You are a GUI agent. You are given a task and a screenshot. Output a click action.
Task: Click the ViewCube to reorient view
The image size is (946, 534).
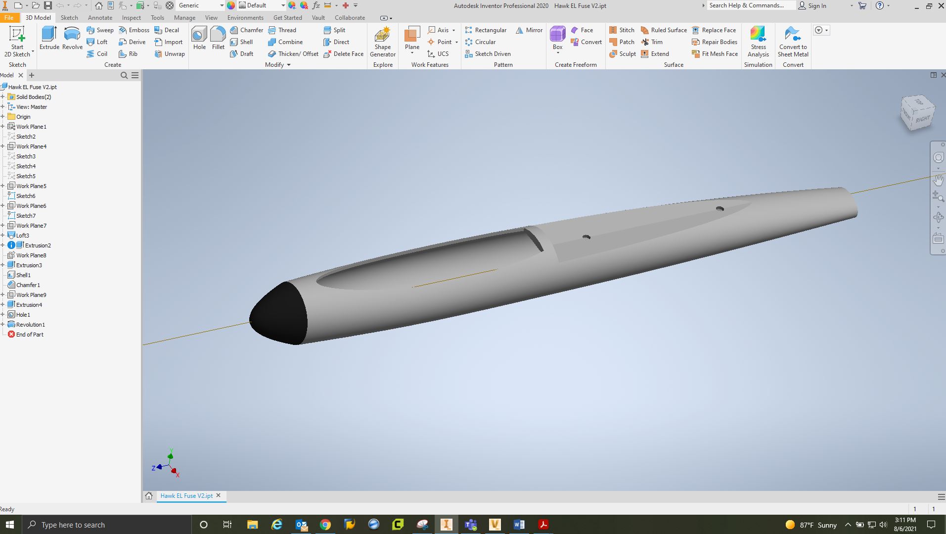click(x=918, y=113)
